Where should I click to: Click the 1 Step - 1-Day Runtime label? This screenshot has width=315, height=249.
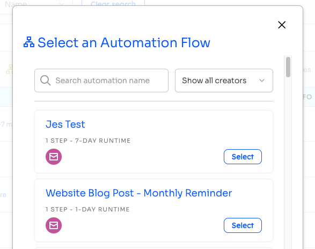click(87, 209)
